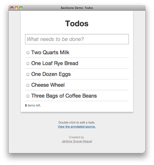Open 'View the annotated source' link
This screenshot has width=154, height=165.
[x=77, y=127]
